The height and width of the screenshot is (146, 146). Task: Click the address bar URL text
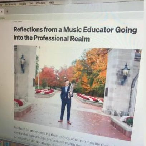2,18
